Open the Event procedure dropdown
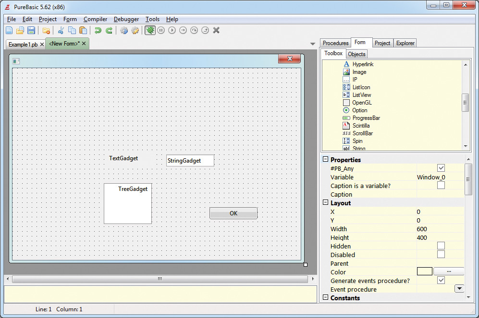Image resolution: width=479 pixels, height=318 pixels. [459, 289]
